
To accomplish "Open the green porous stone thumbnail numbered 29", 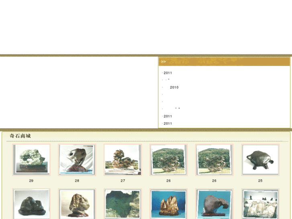I will (31, 160).
